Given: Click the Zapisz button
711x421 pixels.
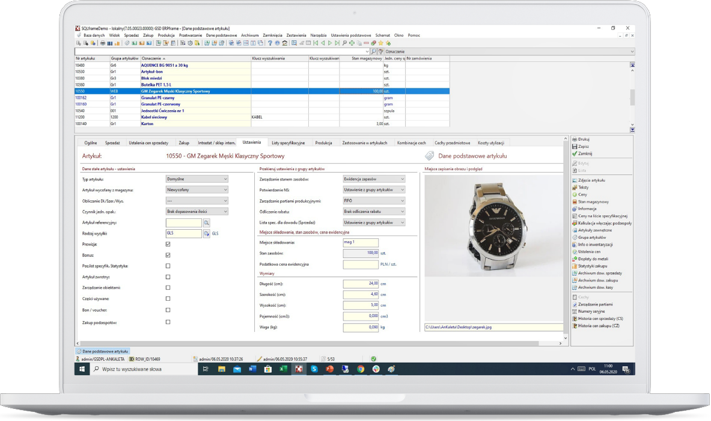Looking at the screenshot, I should [x=582, y=146].
